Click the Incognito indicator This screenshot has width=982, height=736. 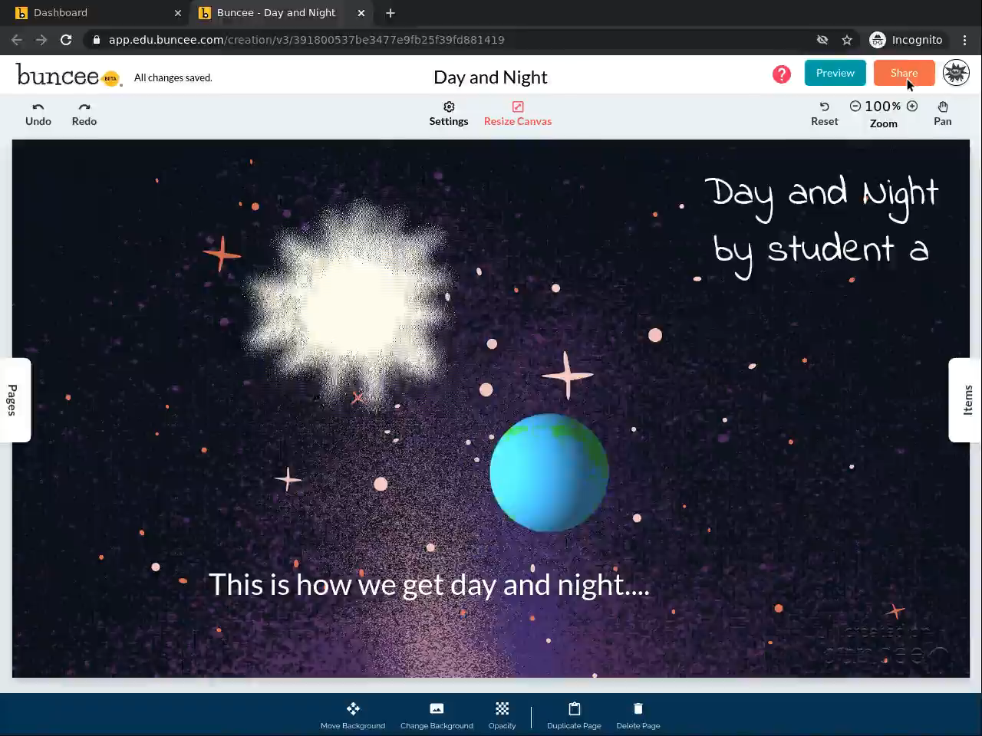(x=906, y=40)
